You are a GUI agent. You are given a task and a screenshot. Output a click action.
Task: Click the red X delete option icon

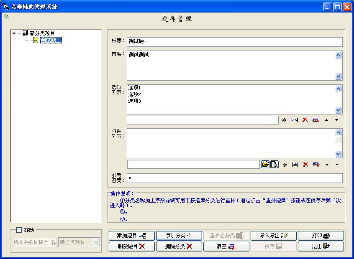click(x=305, y=120)
